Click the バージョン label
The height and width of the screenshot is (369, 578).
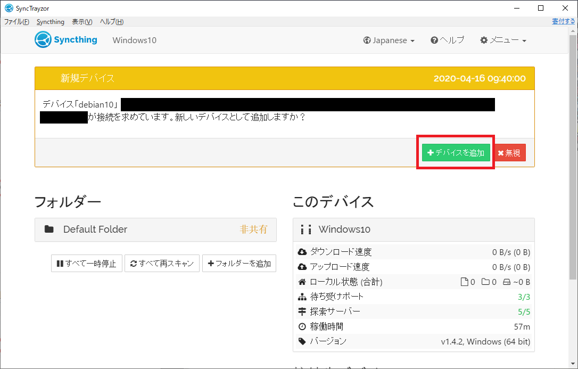pos(328,341)
